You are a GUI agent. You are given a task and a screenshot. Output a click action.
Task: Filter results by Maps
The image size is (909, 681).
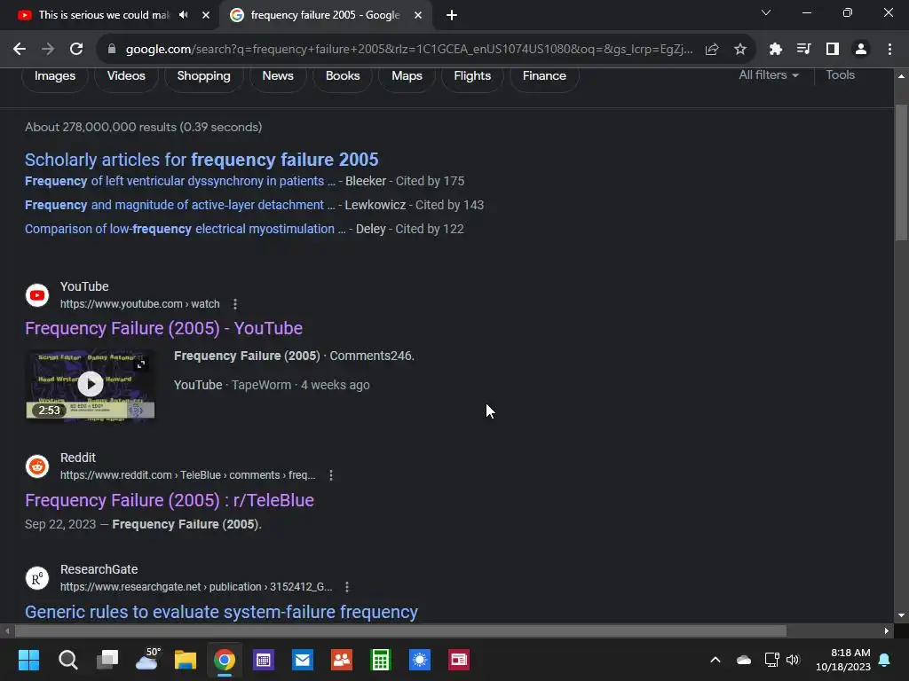(x=407, y=76)
